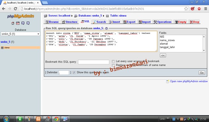209x122 pixels.
Task: Switch to Chrome in the taskbar
Action: pyautogui.click(x=56, y=119)
